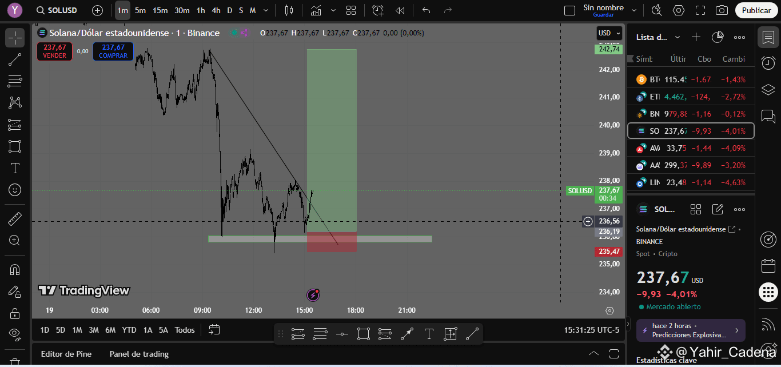Open the SOLUSD symbol search
Image resolution: width=781 pixels, height=367 pixels.
pyautogui.click(x=56, y=10)
